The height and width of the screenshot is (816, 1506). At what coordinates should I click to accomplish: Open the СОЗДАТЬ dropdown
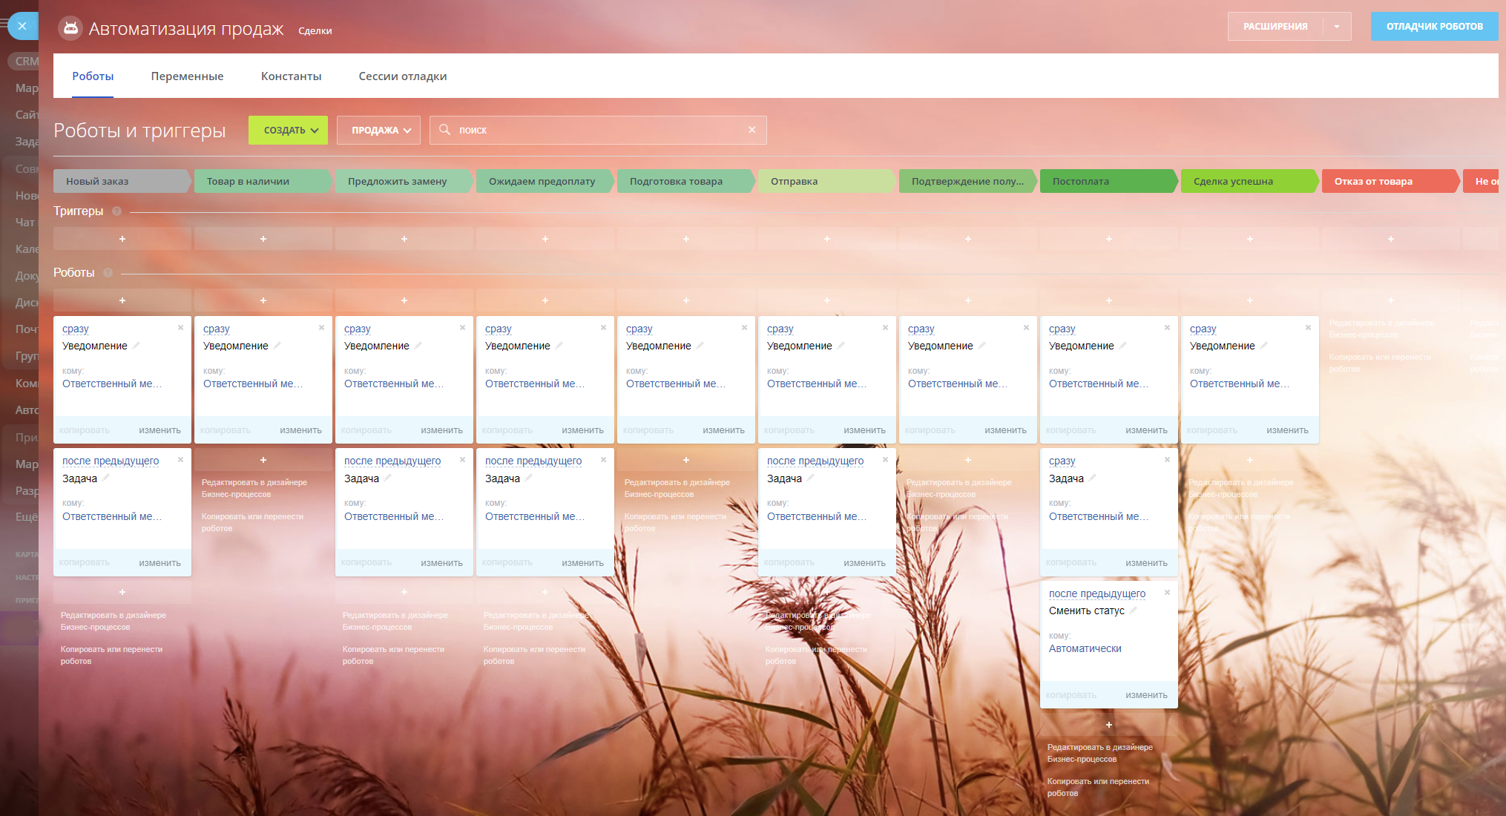point(288,130)
